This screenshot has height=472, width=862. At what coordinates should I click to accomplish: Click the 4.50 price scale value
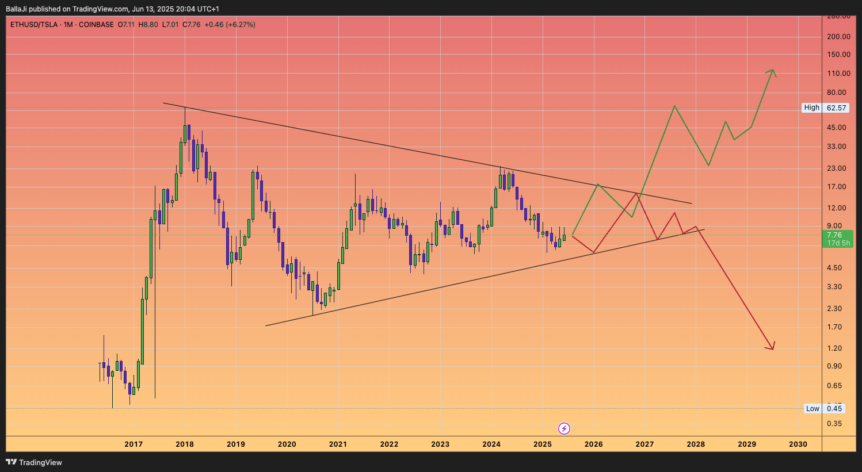point(834,268)
